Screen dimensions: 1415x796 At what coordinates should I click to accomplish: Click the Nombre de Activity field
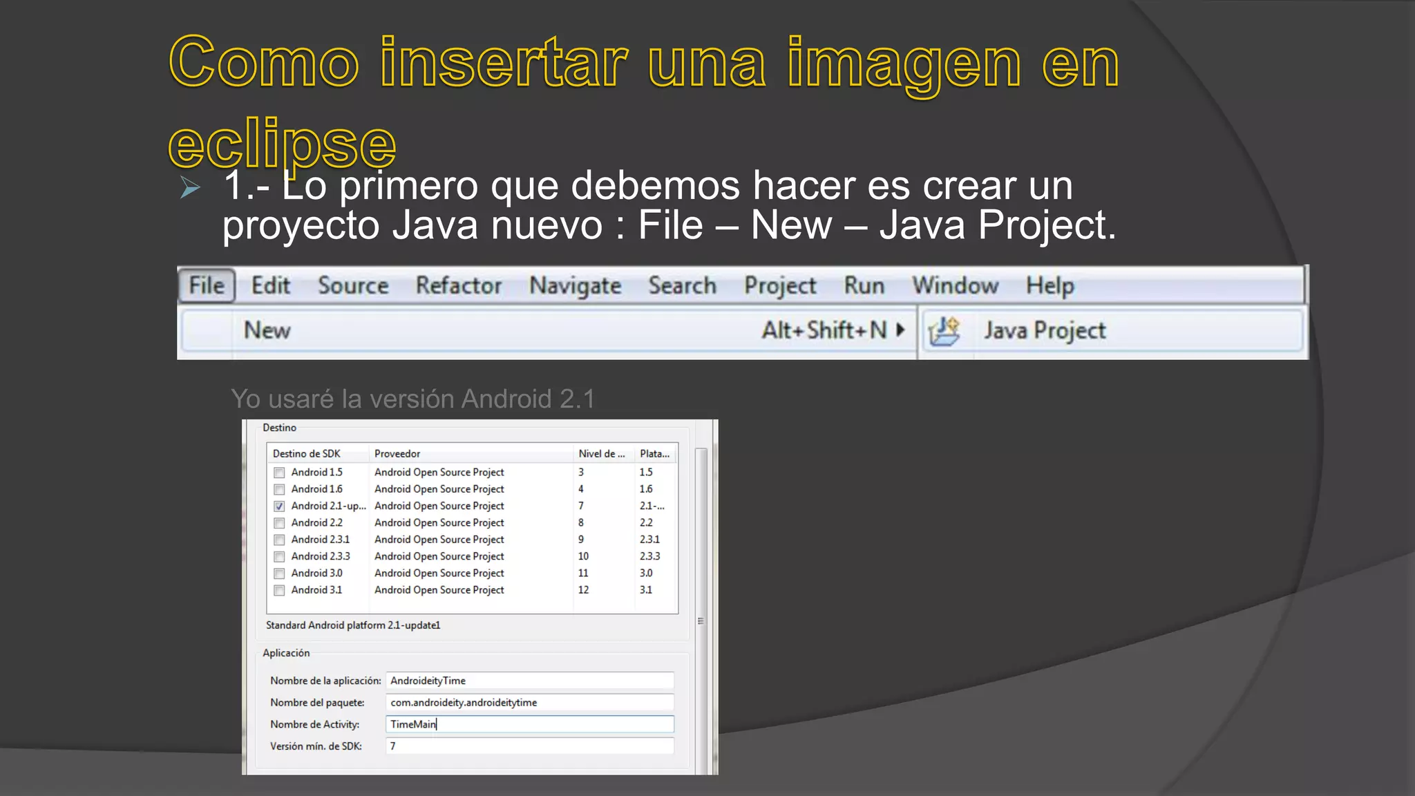coord(530,724)
